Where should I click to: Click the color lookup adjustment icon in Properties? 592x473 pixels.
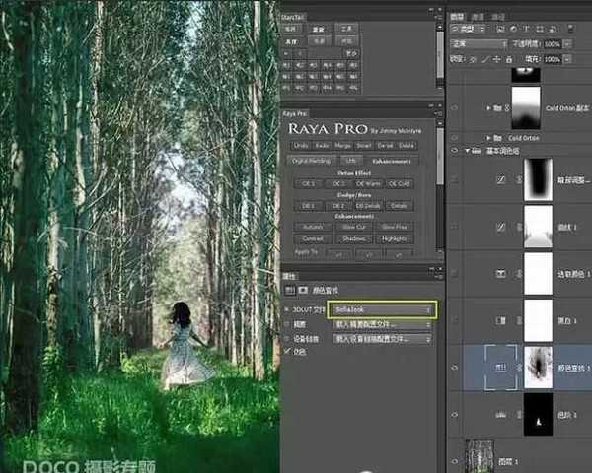pyautogui.click(x=289, y=292)
